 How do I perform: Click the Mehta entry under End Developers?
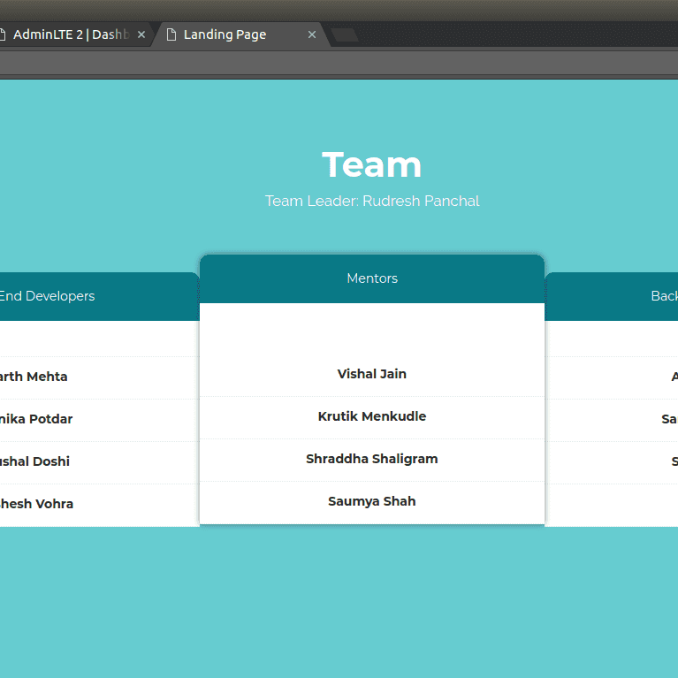pos(34,377)
